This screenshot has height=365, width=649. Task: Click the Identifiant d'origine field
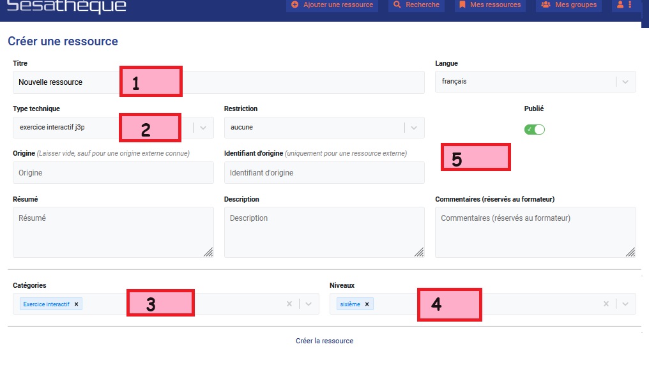tap(324, 173)
